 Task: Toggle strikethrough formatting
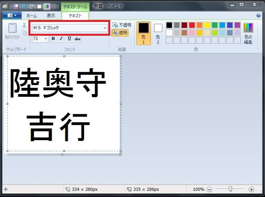click(78, 39)
